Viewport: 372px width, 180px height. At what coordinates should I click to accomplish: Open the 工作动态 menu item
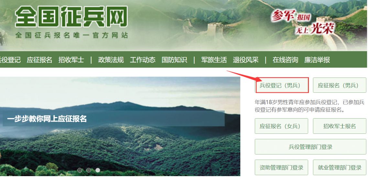click(x=143, y=60)
